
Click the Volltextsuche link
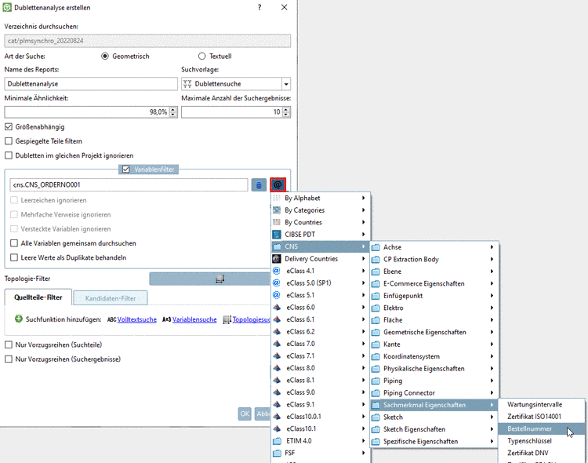point(137,319)
